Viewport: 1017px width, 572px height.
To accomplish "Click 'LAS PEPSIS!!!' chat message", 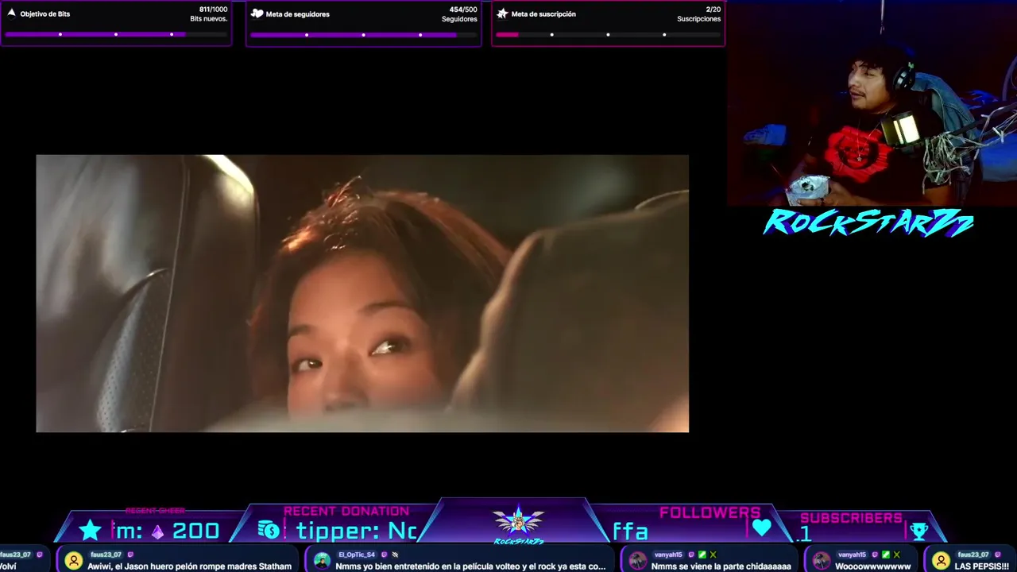I will click(981, 566).
